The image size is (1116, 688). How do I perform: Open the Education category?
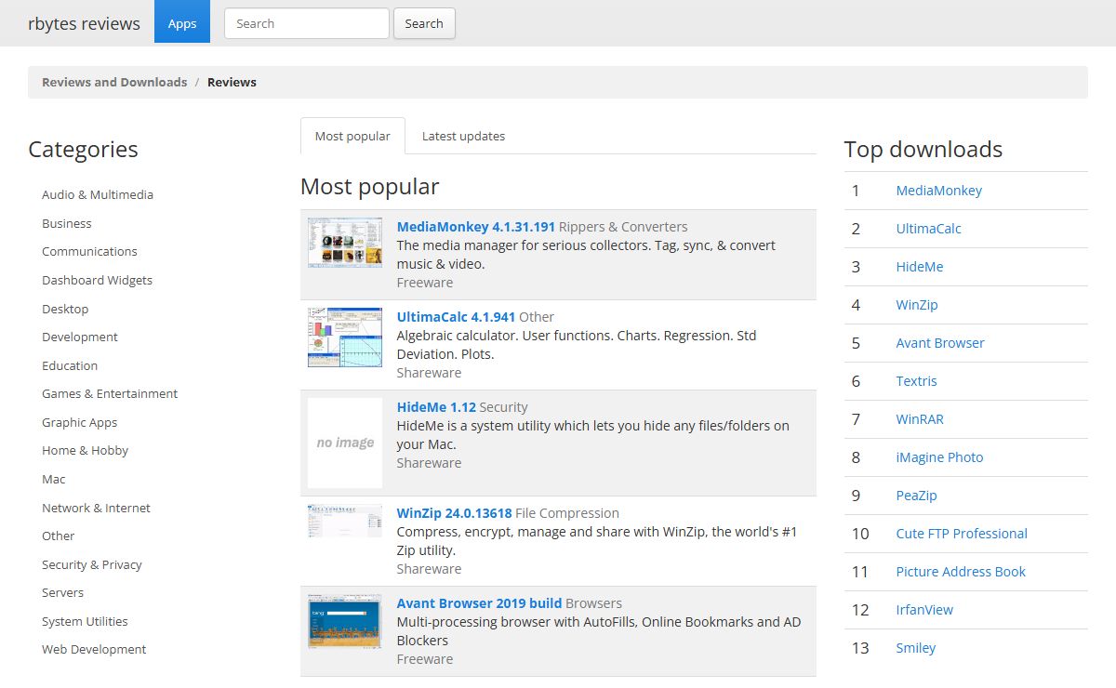(x=70, y=365)
